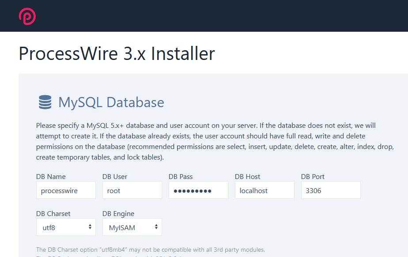Click the "MySQL Database" section heading
The height and width of the screenshot is (257, 408).
click(111, 102)
